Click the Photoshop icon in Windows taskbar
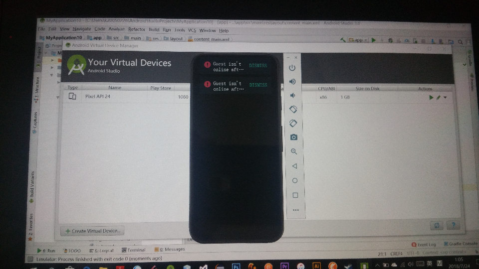The image size is (479, 269). 236,266
